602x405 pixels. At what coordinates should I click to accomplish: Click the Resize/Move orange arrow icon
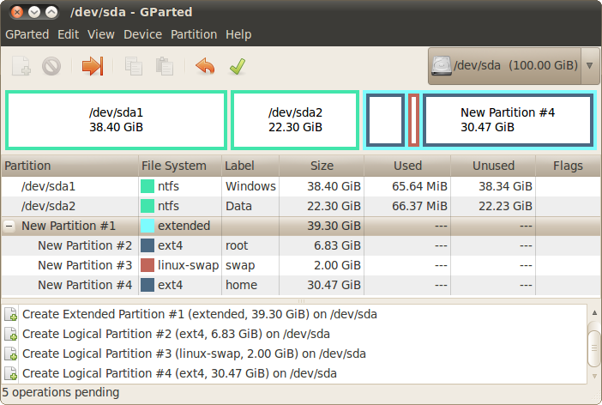93,66
